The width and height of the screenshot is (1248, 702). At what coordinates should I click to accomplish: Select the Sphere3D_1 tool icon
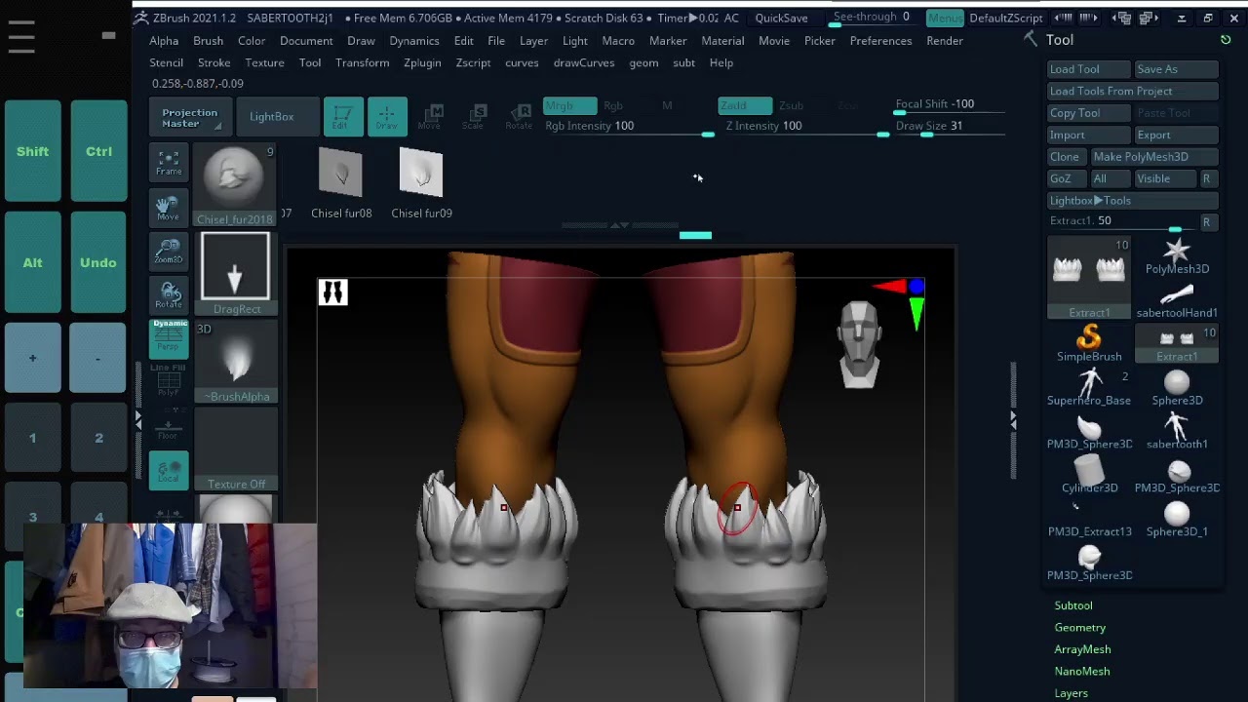pyautogui.click(x=1177, y=520)
